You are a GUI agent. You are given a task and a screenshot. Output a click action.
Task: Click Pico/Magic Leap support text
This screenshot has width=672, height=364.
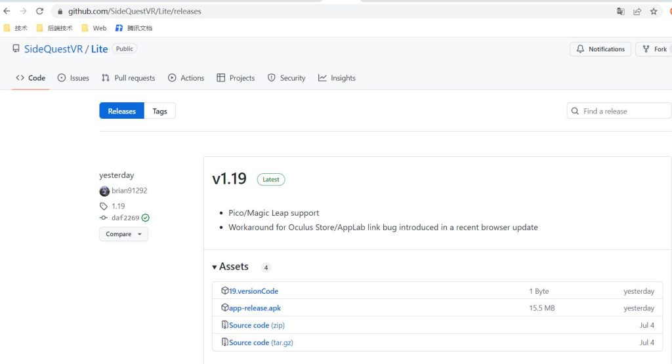point(274,213)
